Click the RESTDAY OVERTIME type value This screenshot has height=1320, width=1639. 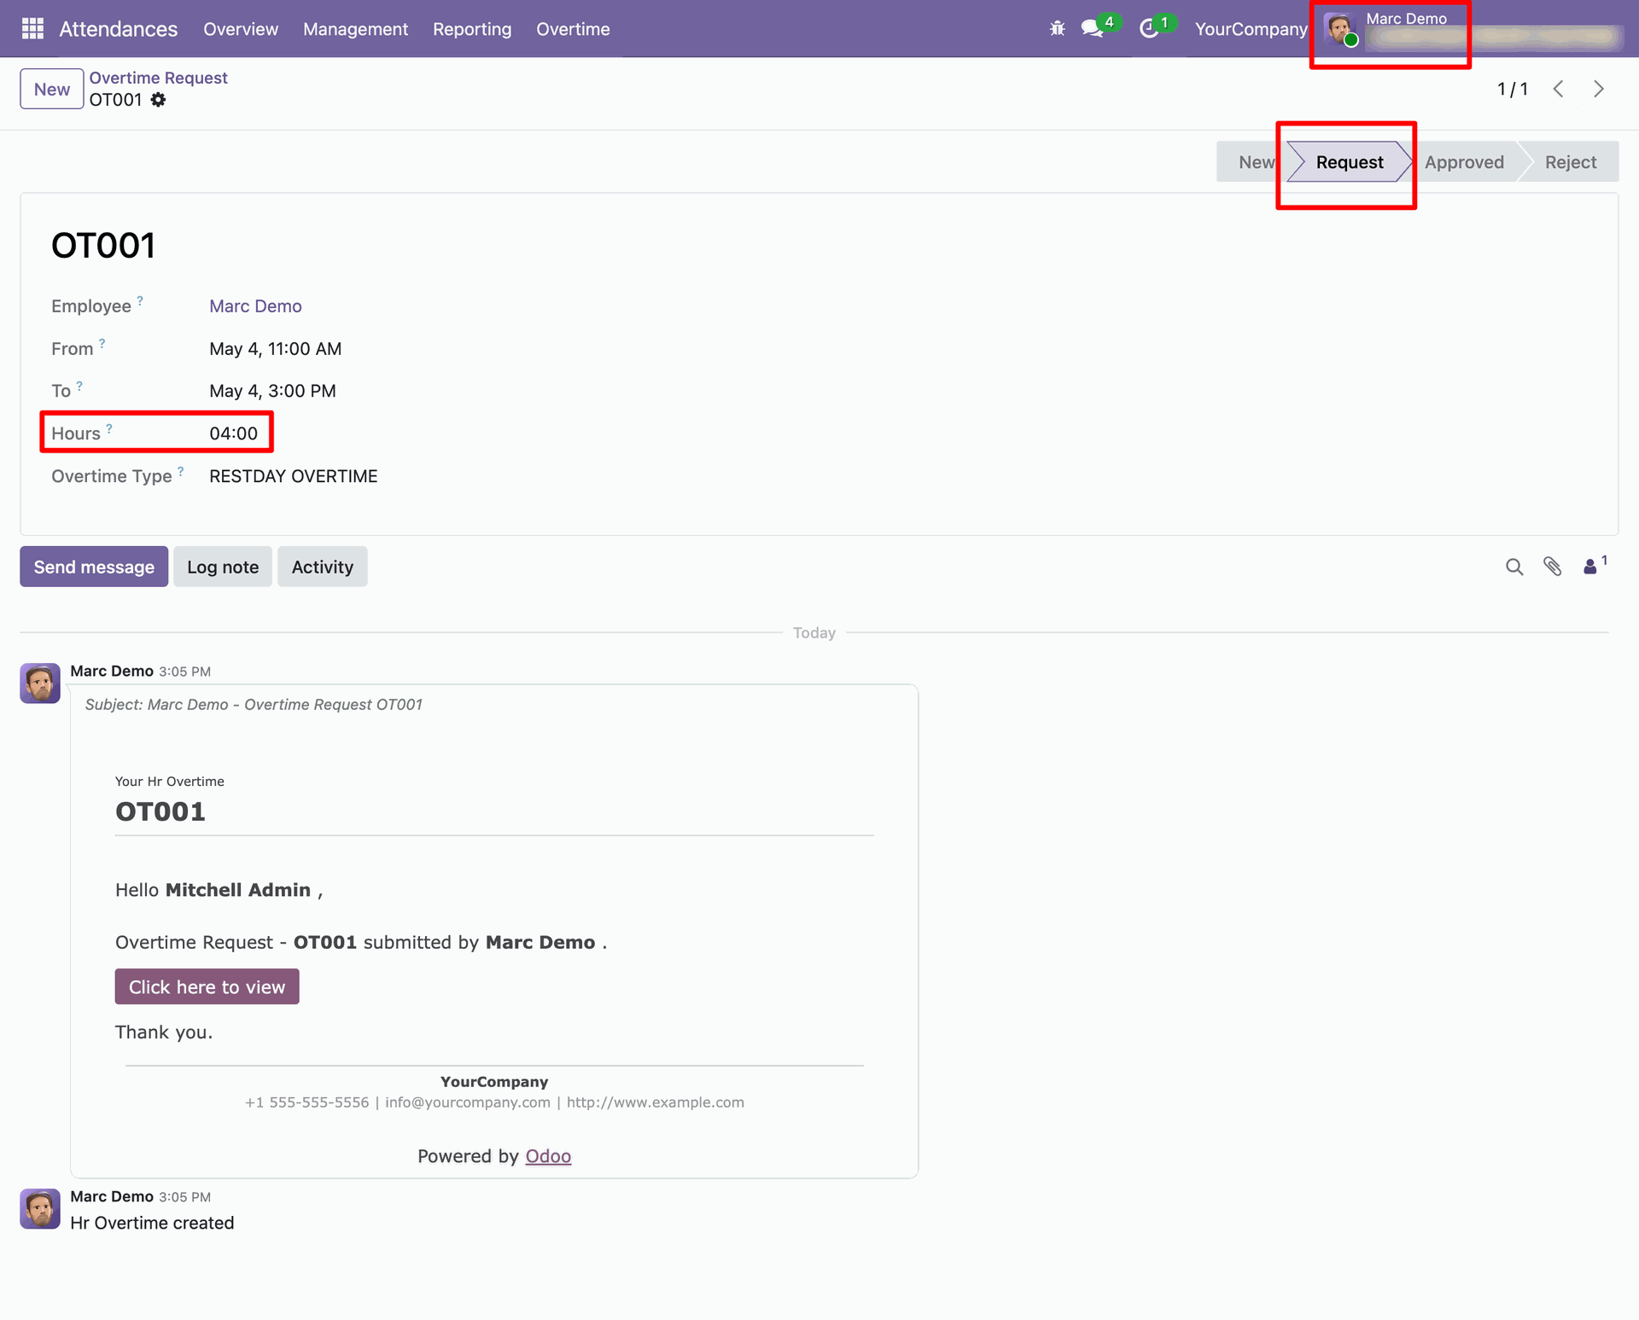[x=294, y=476]
